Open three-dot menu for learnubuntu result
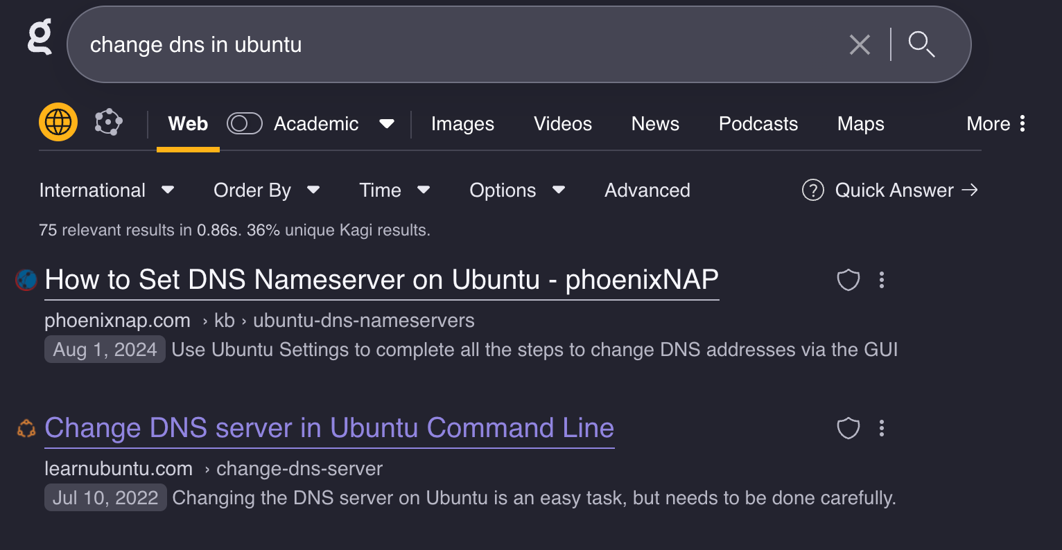 tap(882, 428)
